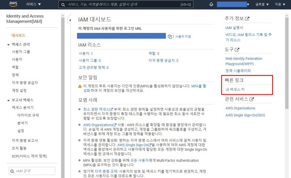
Task: Open external link icon beside 관련 서비스
Action: pyautogui.click(x=251, y=99)
